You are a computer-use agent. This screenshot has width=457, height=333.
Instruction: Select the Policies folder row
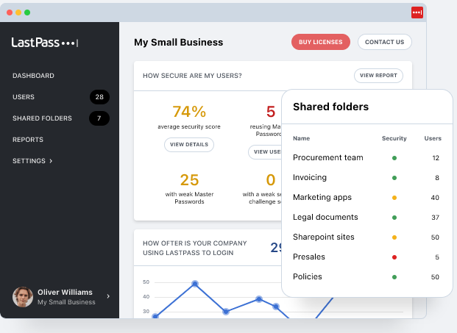pos(367,277)
